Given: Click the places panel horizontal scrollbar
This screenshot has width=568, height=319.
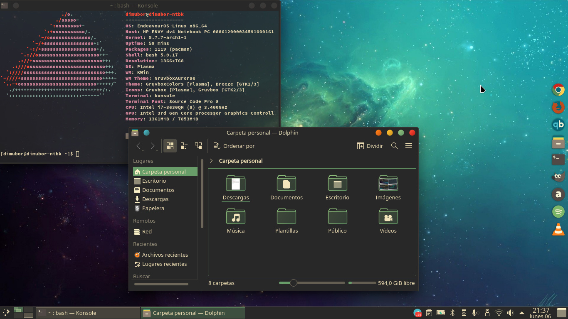Looking at the screenshot, I should tap(161, 284).
